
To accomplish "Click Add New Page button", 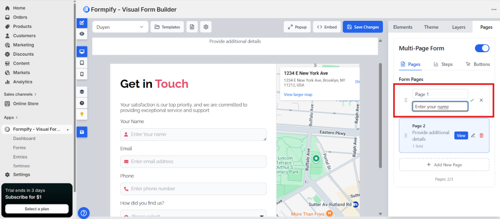I will [x=444, y=165].
